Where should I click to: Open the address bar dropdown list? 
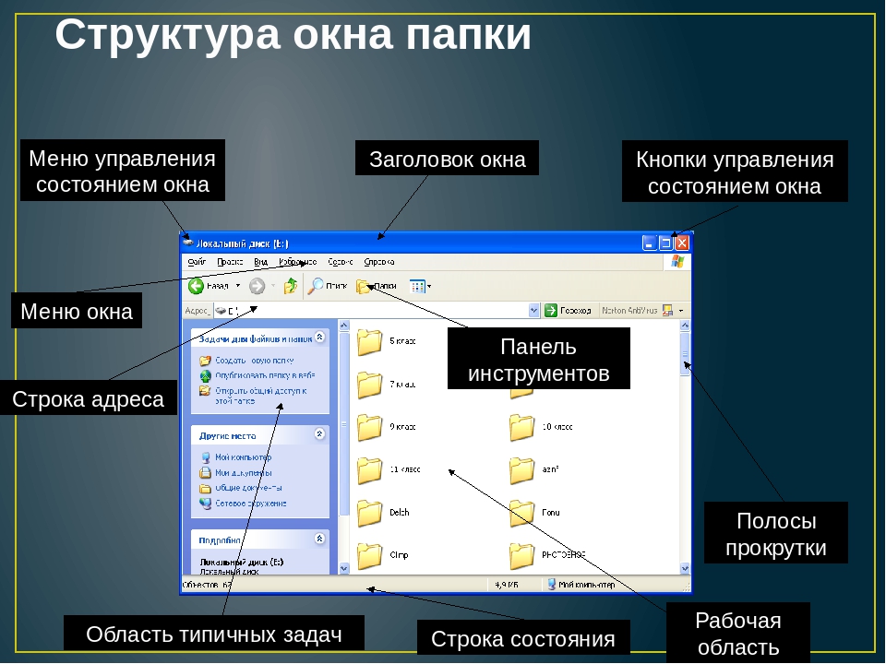coord(534,311)
